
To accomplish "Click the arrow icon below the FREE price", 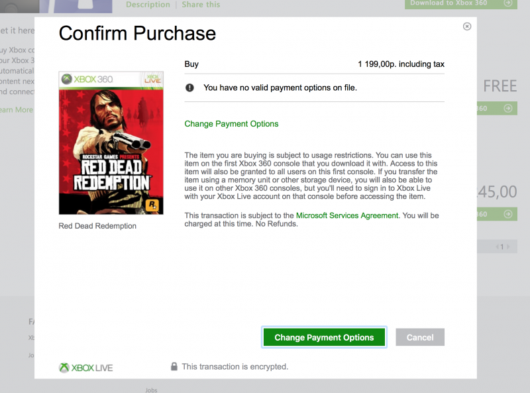I will 508,108.
